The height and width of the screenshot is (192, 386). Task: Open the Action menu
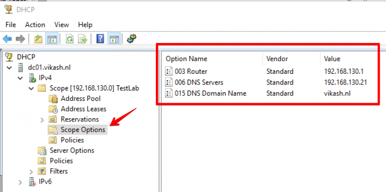click(x=35, y=25)
